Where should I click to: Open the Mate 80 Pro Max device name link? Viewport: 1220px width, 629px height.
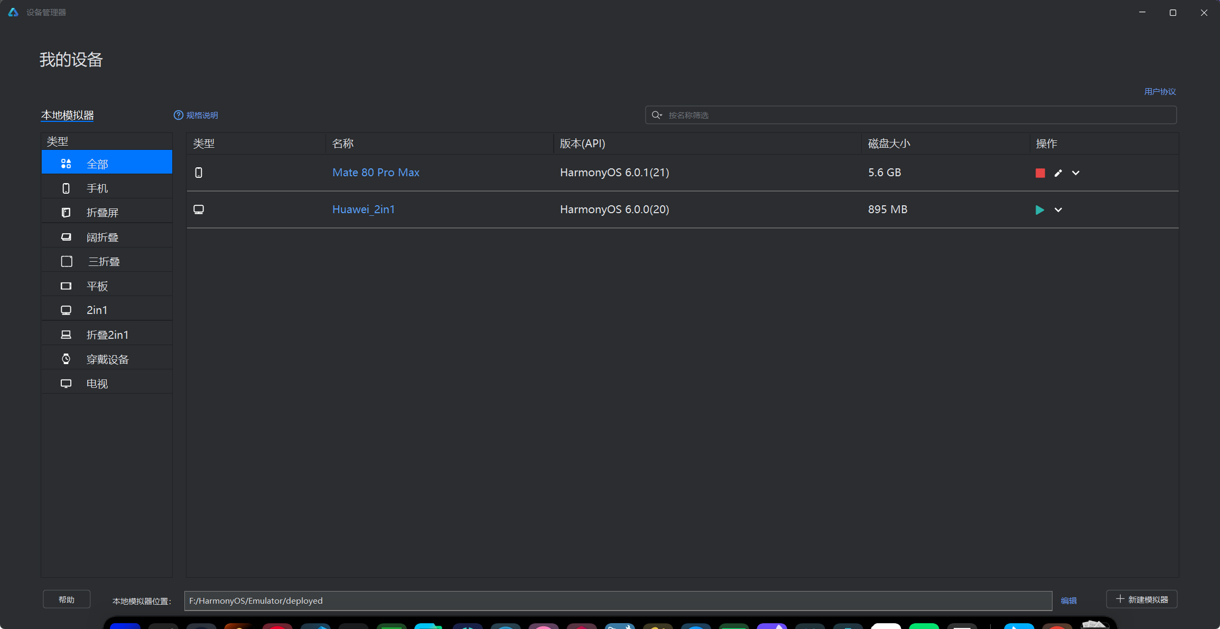[x=376, y=173]
